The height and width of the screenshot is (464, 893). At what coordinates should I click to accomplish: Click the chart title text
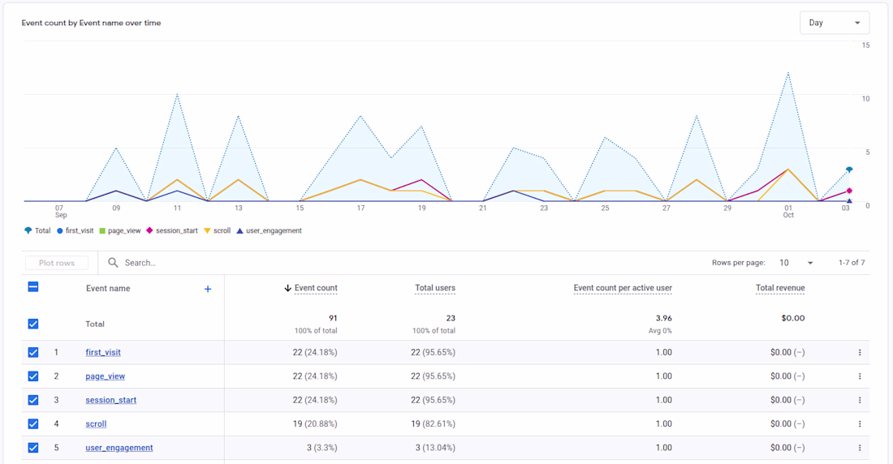click(x=91, y=23)
